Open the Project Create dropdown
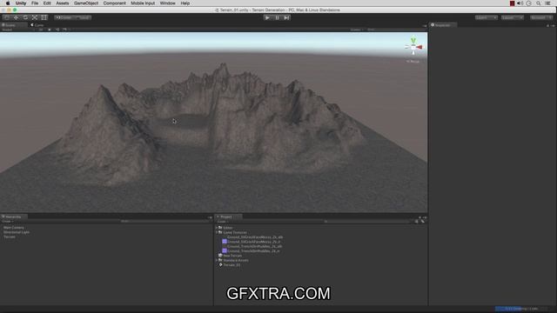Screen dimensions: 557x313 point(223,222)
